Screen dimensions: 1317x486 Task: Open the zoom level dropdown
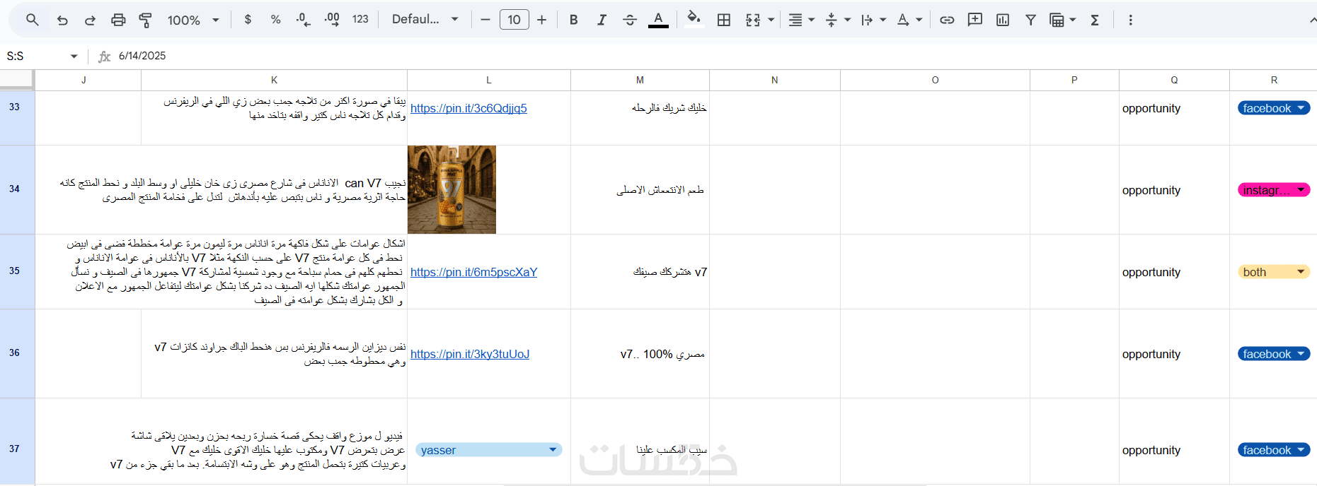pyautogui.click(x=193, y=20)
